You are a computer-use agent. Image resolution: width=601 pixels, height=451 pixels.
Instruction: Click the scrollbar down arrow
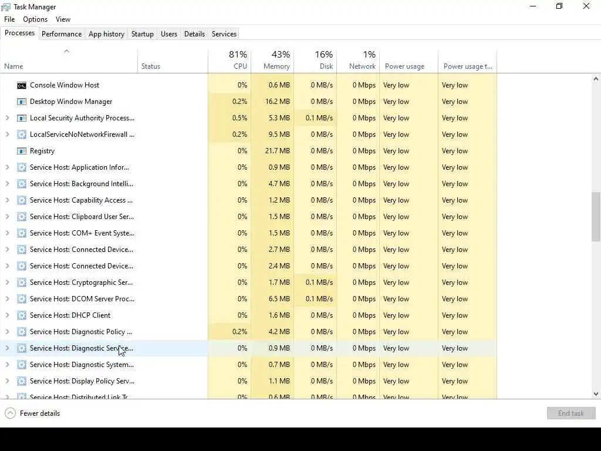click(x=596, y=394)
